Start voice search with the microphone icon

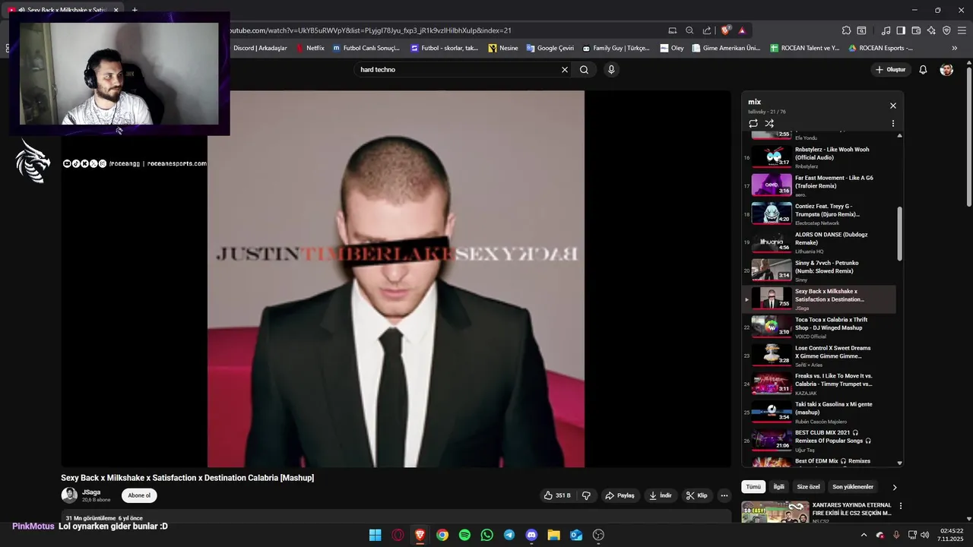[x=610, y=69]
